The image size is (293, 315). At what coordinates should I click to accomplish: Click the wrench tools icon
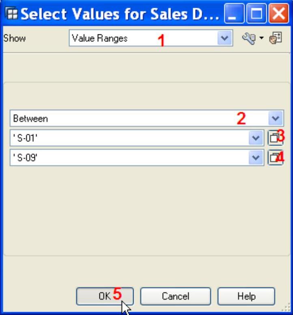tap(248, 38)
